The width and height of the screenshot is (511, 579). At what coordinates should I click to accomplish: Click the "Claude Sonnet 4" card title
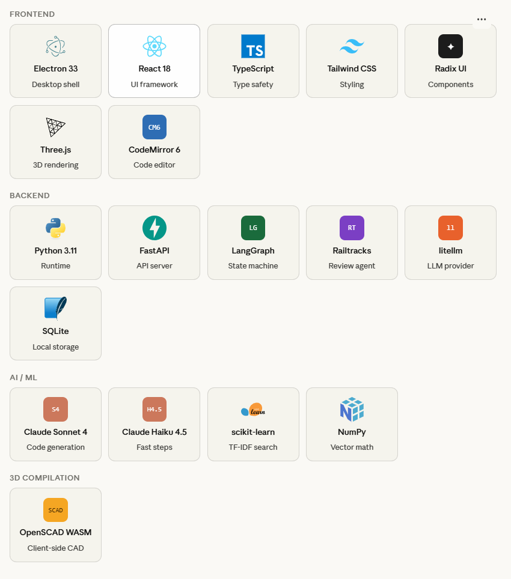(55, 432)
